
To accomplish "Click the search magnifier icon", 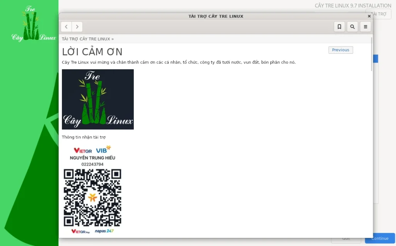I will [352, 27].
